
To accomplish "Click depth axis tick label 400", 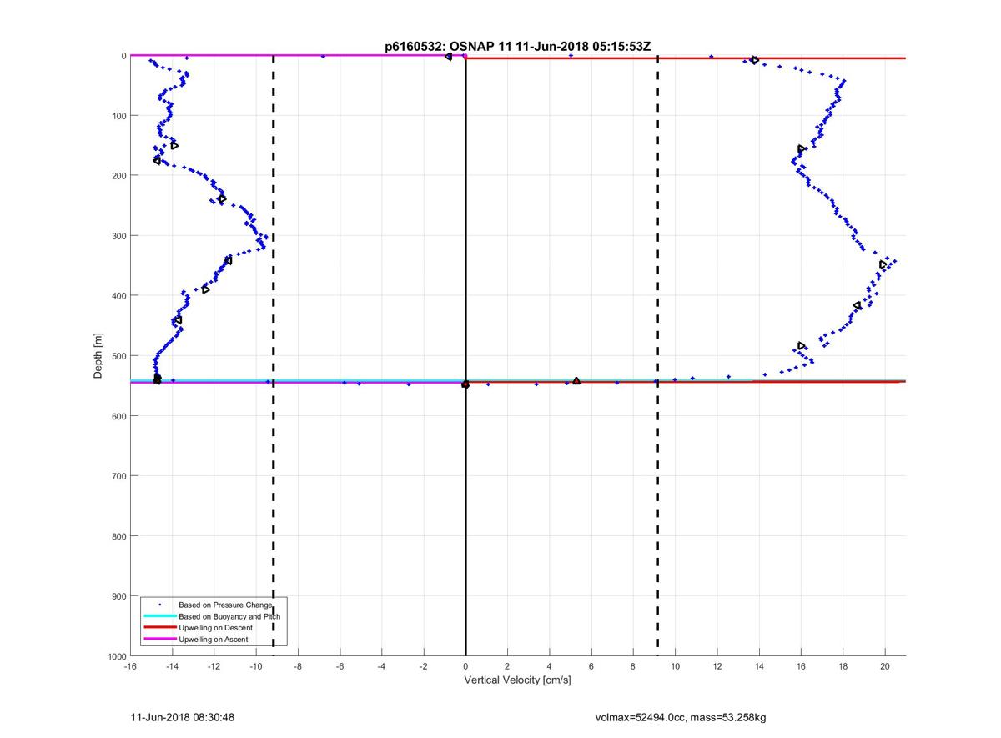I will click(x=119, y=296).
